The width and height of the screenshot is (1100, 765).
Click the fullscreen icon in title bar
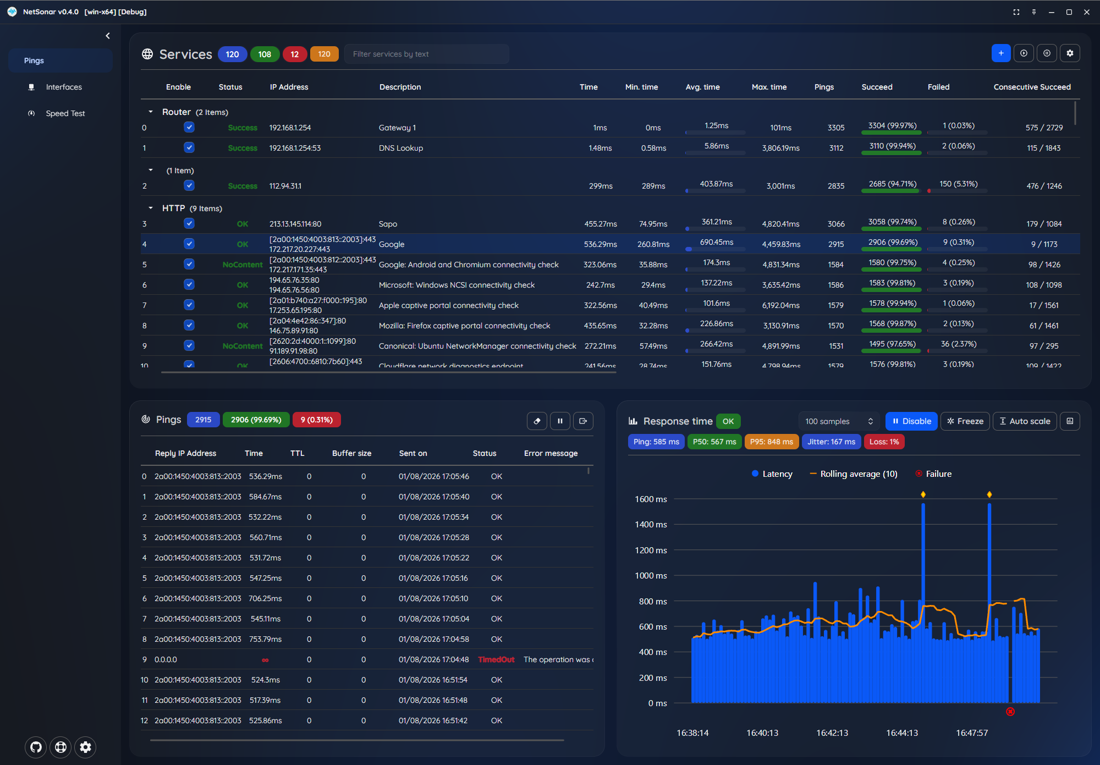click(x=1016, y=12)
